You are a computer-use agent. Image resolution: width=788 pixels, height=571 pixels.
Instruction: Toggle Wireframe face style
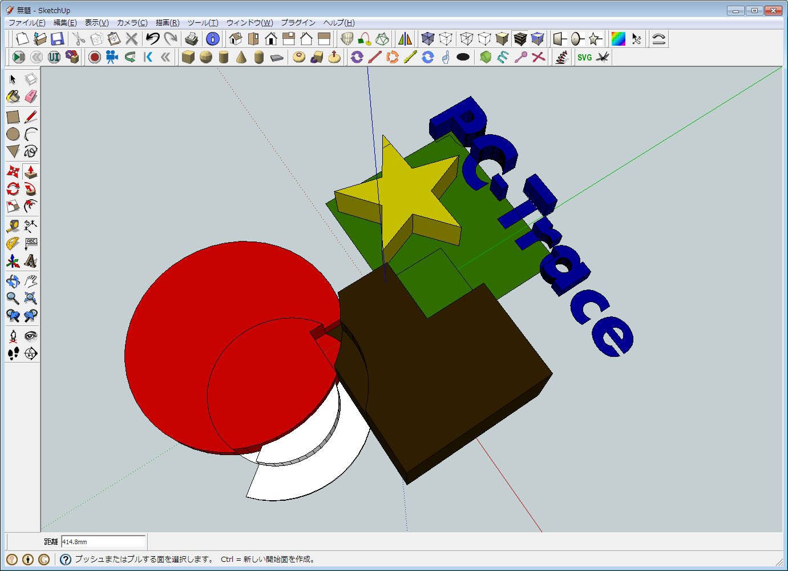[x=467, y=39]
